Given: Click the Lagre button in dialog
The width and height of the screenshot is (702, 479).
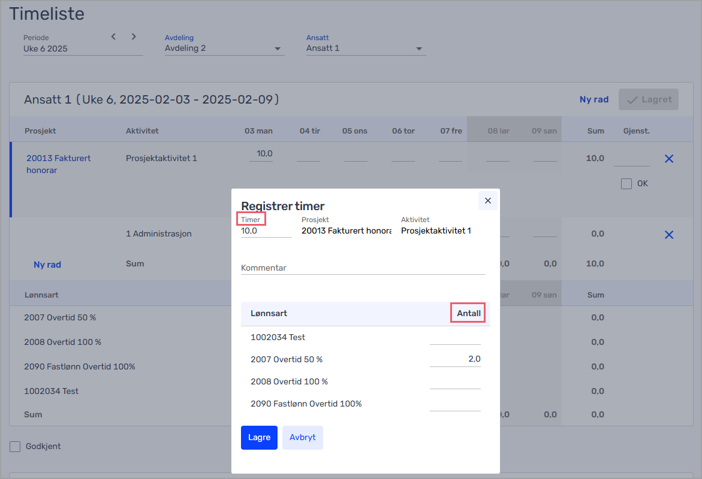Looking at the screenshot, I should tap(259, 438).
